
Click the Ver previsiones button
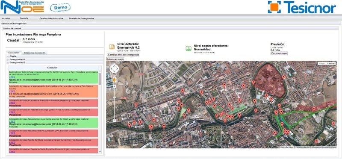[x=279, y=53]
